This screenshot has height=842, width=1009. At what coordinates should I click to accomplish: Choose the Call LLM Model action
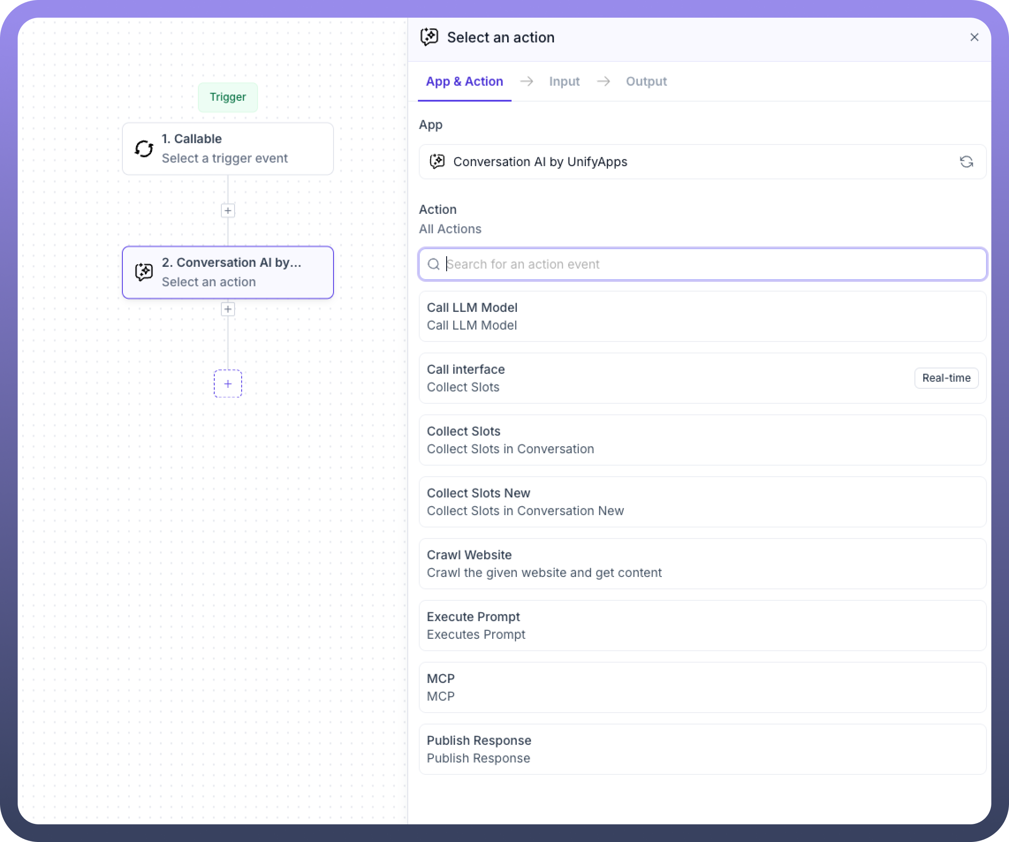[x=702, y=316]
